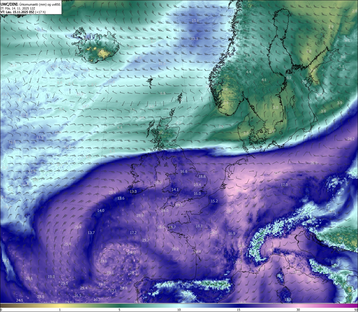The height and width of the screenshot is (312, 358).
Task: Click the 8.1 value on the map
Action: pyautogui.click(x=343, y=57)
